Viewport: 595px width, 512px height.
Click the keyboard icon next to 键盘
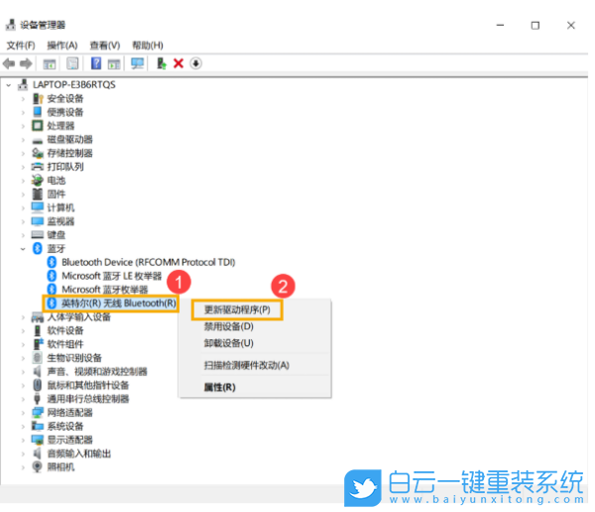point(38,235)
